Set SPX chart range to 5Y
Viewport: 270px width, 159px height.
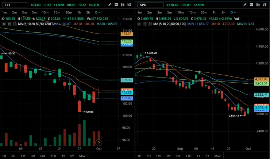coord(207,156)
